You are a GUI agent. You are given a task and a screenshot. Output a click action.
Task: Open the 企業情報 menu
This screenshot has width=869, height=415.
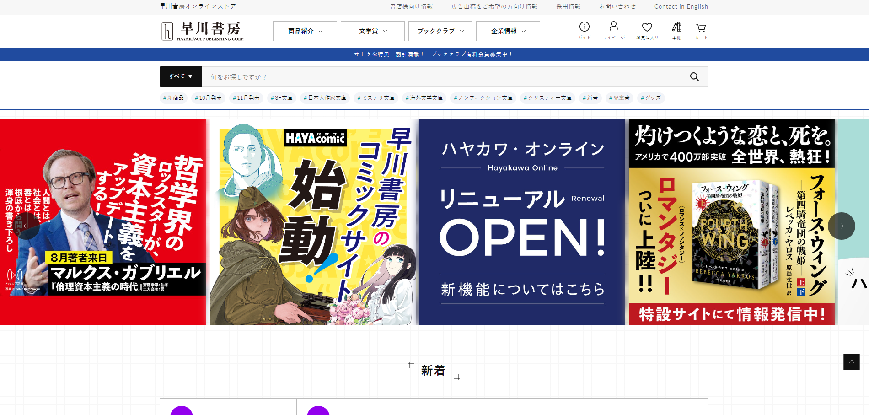(x=508, y=31)
